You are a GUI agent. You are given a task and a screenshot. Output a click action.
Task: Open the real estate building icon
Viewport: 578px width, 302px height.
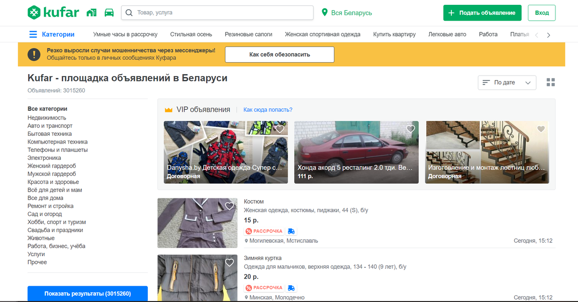point(92,13)
